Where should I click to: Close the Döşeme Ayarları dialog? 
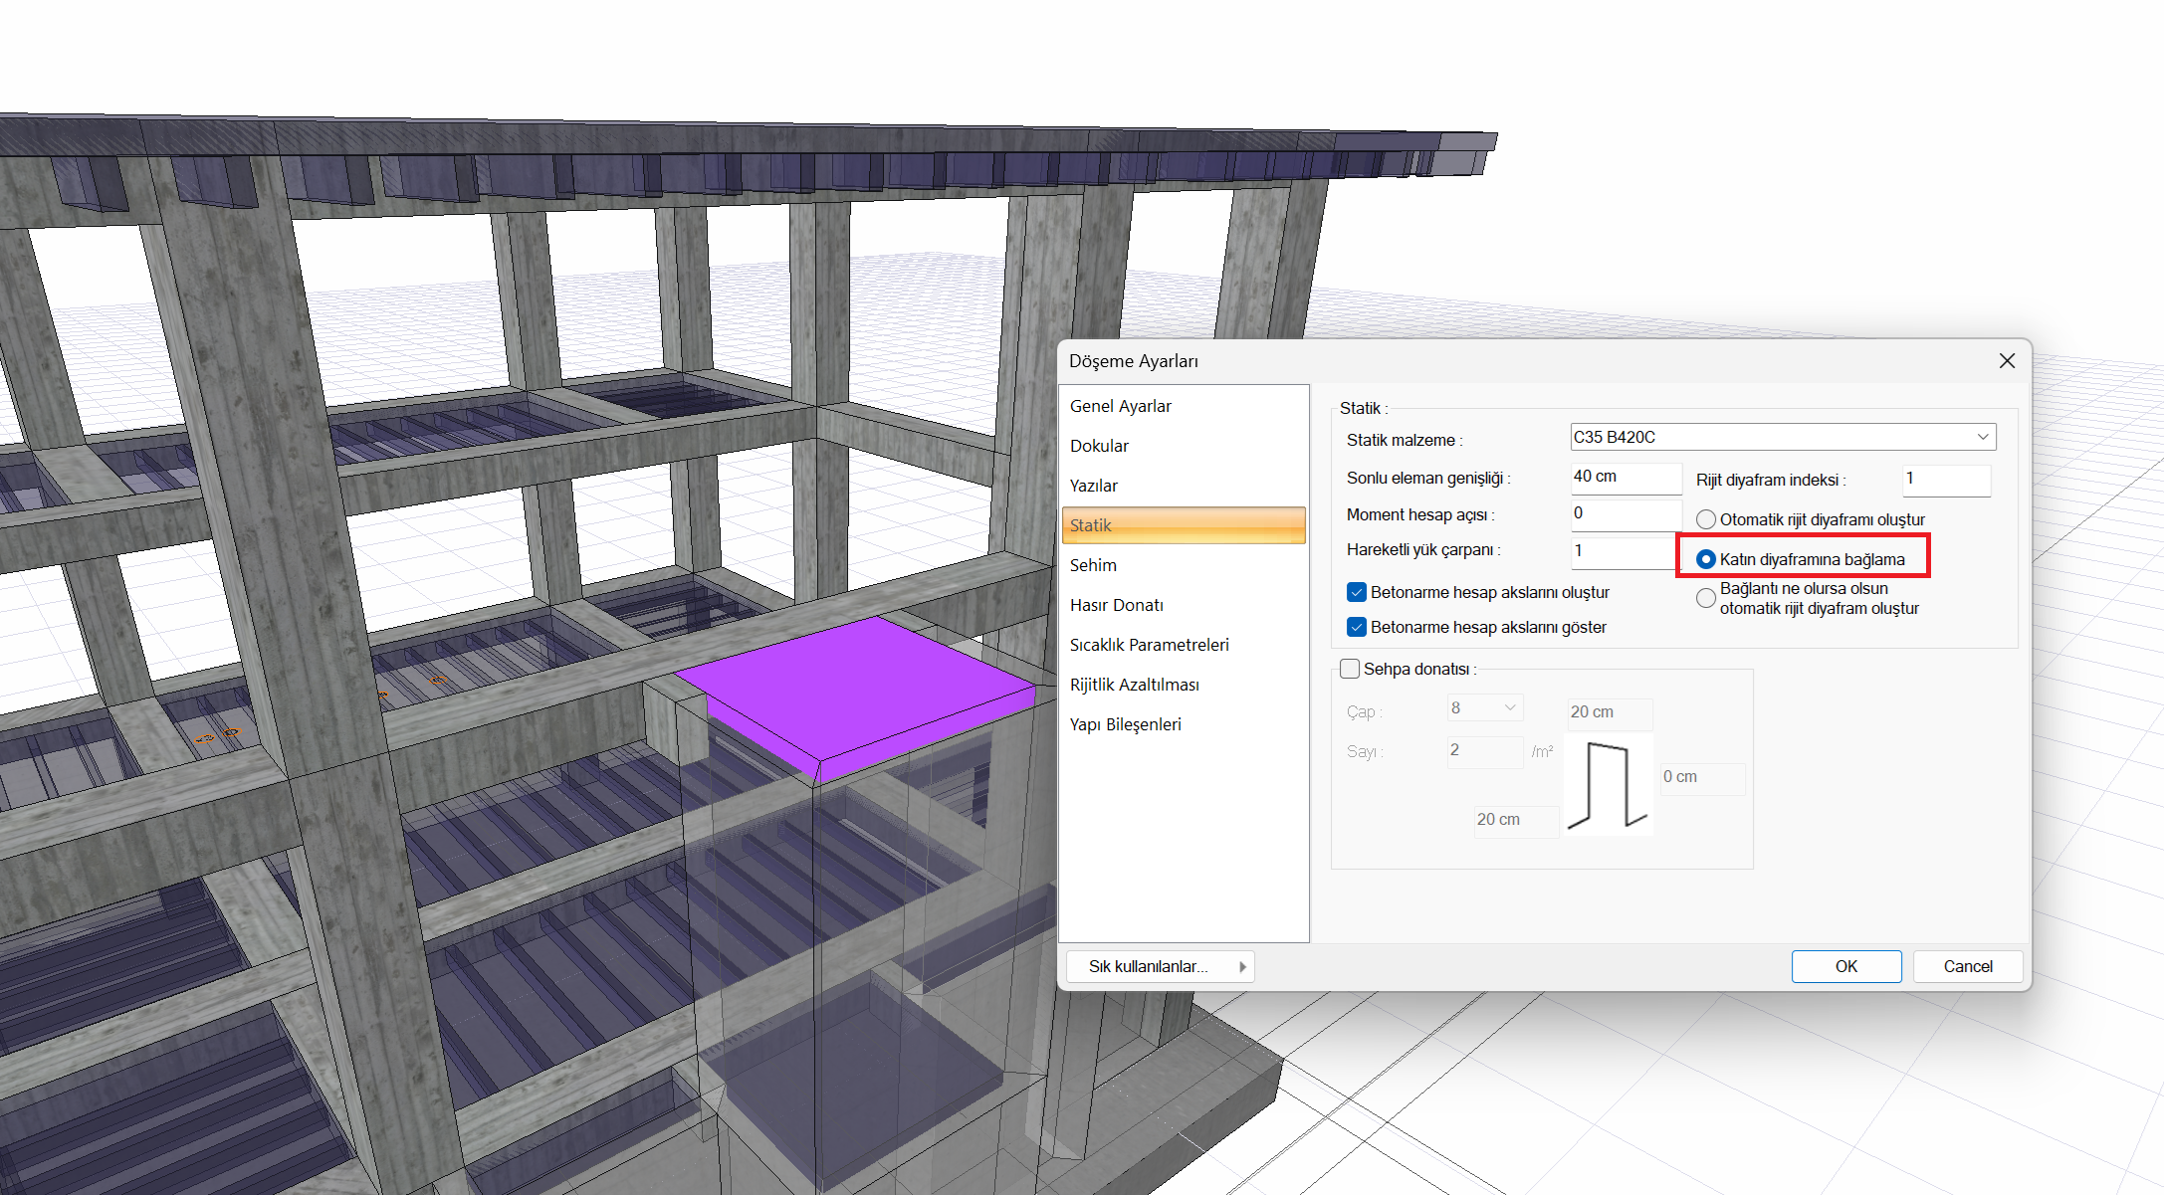point(2007,361)
